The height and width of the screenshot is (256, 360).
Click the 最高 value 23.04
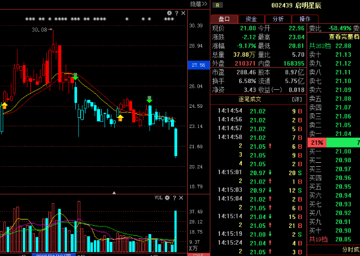[296, 37]
